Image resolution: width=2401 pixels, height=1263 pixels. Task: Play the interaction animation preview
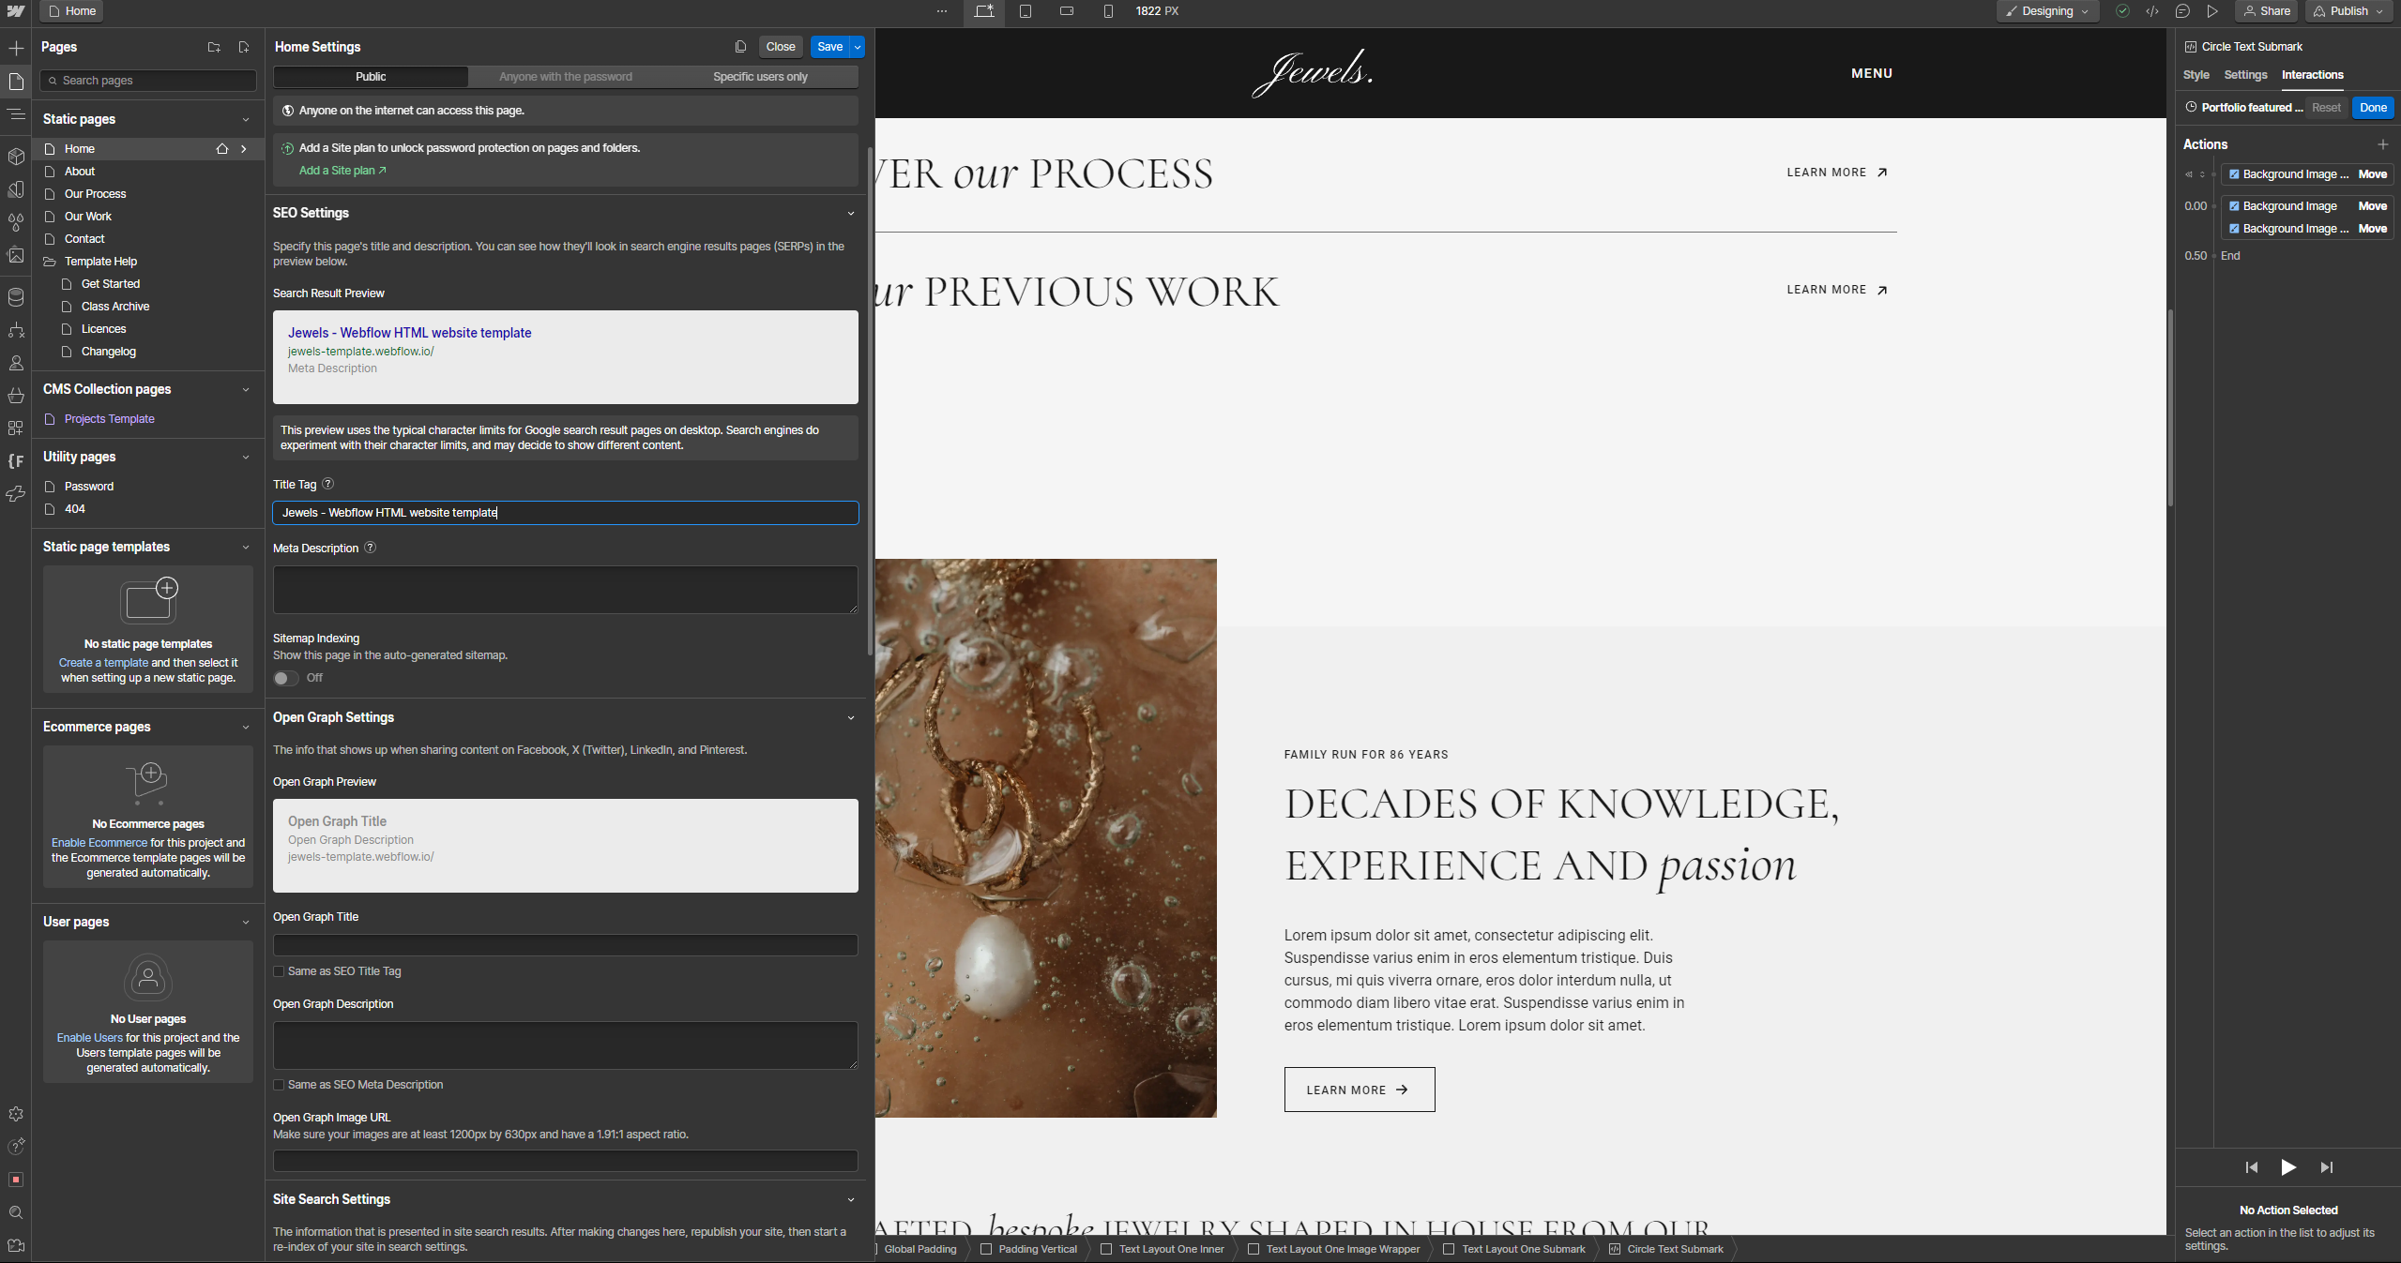coord(2288,1167)
